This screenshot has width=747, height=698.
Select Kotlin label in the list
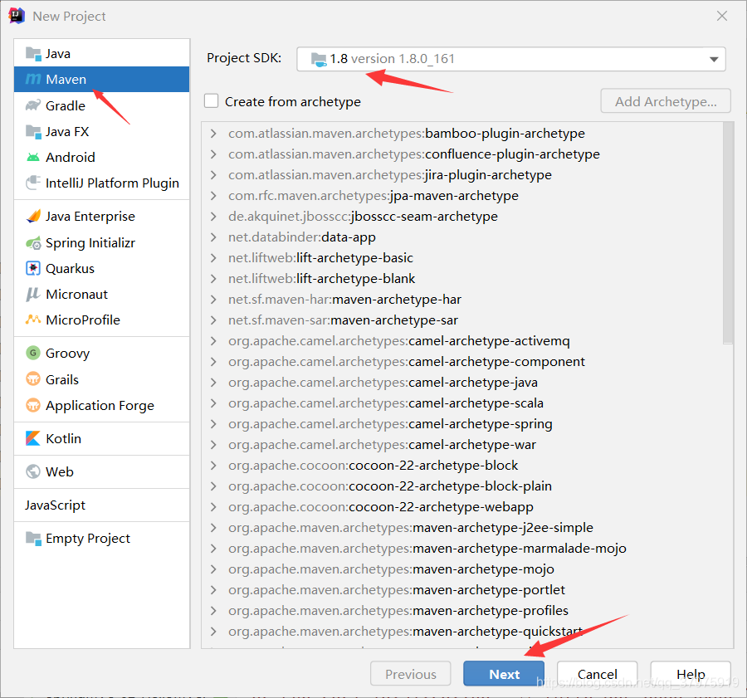pos(63,438)
